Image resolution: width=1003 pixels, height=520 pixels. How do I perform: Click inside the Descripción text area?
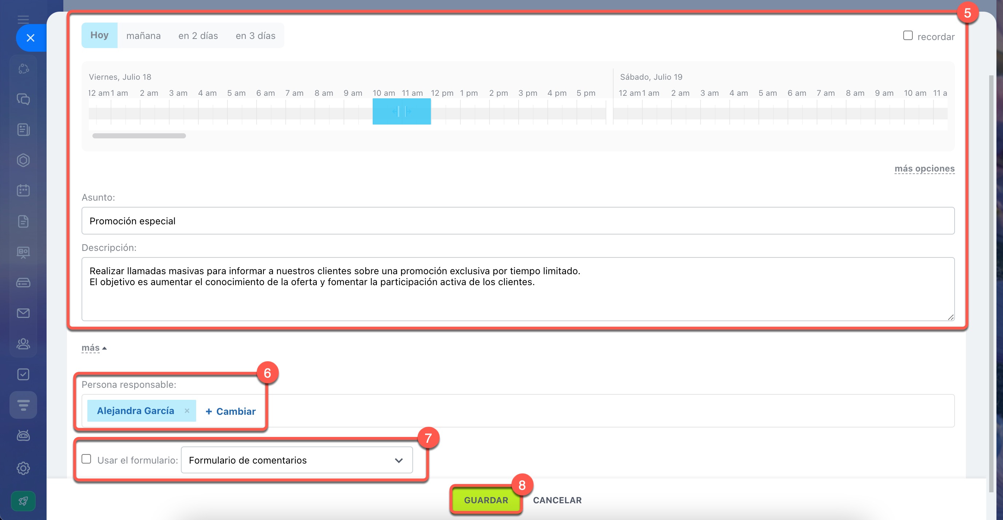click(x=518, y=289)
